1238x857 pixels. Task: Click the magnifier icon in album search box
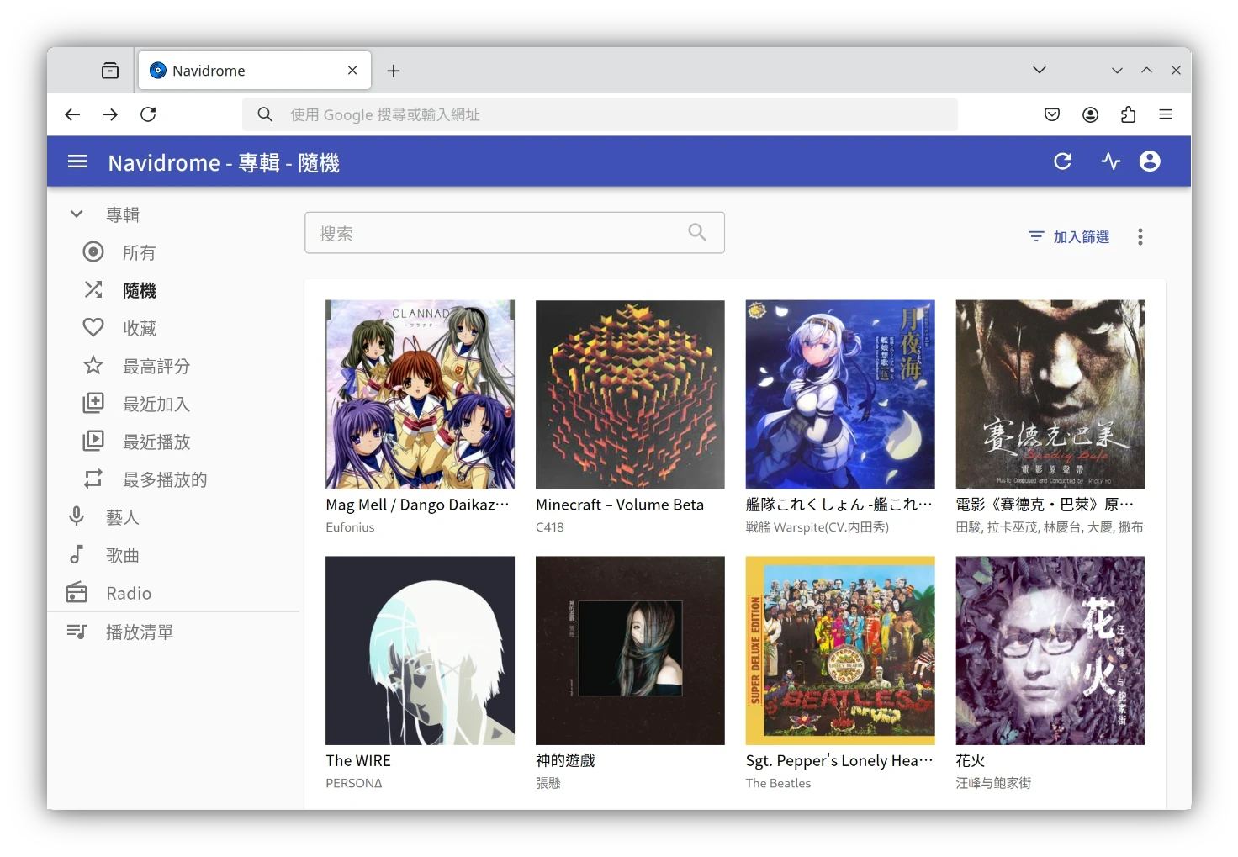point(697,232)
